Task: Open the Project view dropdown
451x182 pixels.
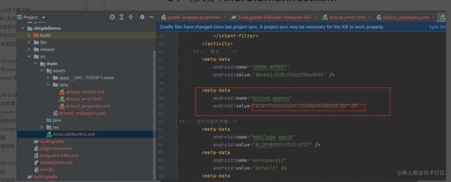Action: point(44,18)
